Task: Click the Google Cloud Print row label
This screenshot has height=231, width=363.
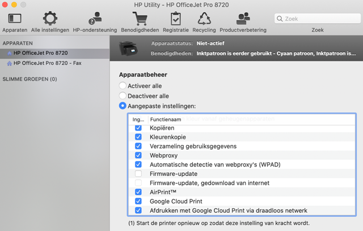Action: [176, 201]
